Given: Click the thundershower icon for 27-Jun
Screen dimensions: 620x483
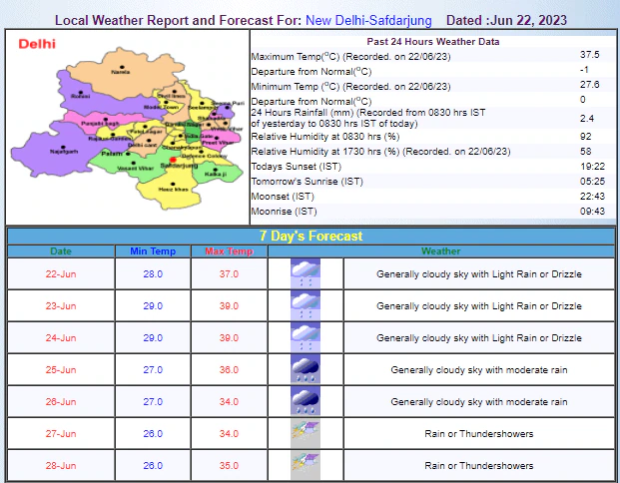Looking at the screenshot, I should pos(306,433).
